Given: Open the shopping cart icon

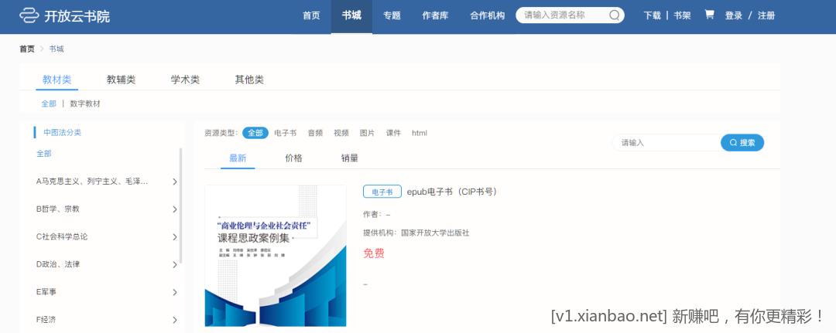Looking at the screenshot, I should click(709, 15).
